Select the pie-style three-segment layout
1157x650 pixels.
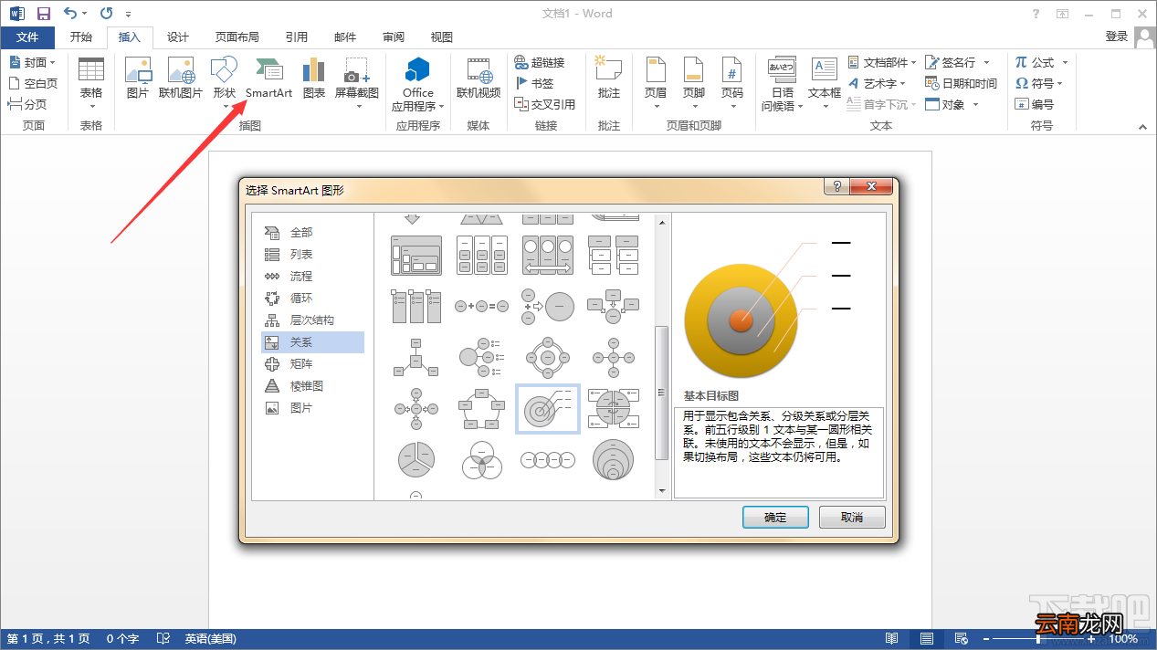416,460
